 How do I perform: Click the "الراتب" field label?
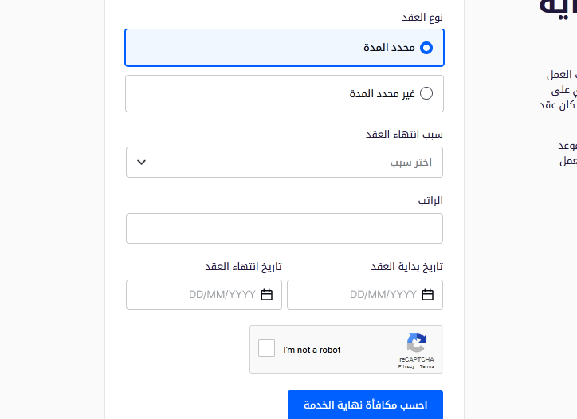pos(430,201)
